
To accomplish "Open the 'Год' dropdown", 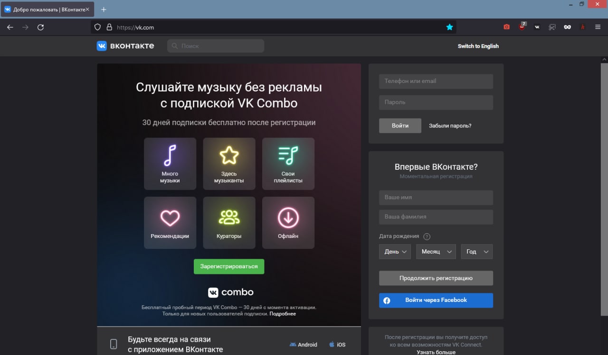I will 477,252.
